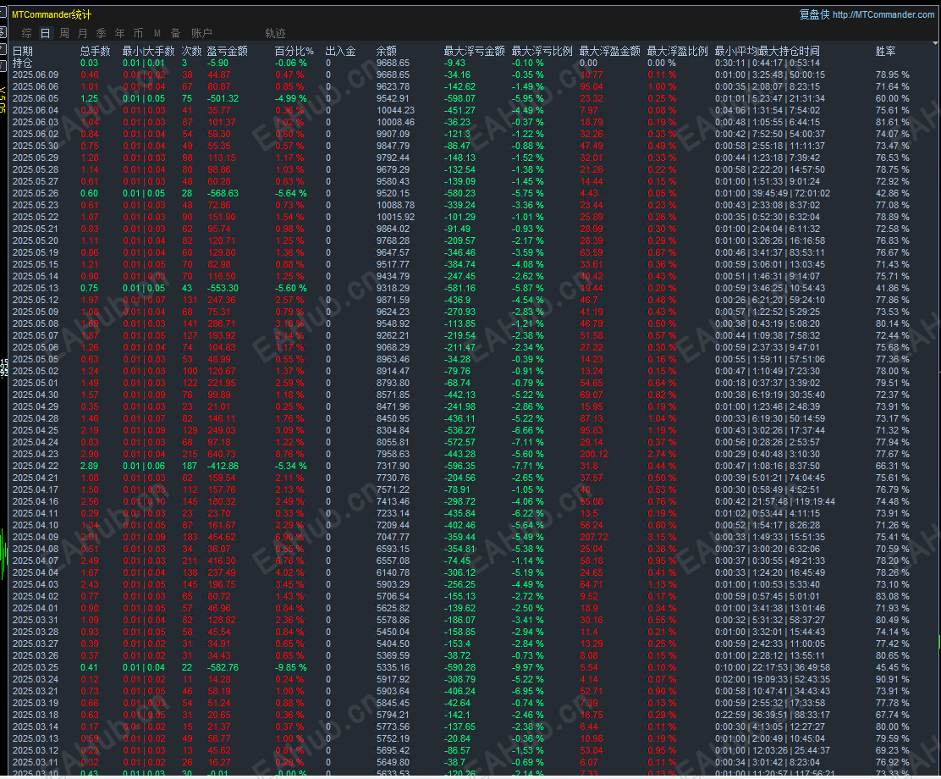
Task: Switch to the 季 quarterly tab
Action: point(102,33)
